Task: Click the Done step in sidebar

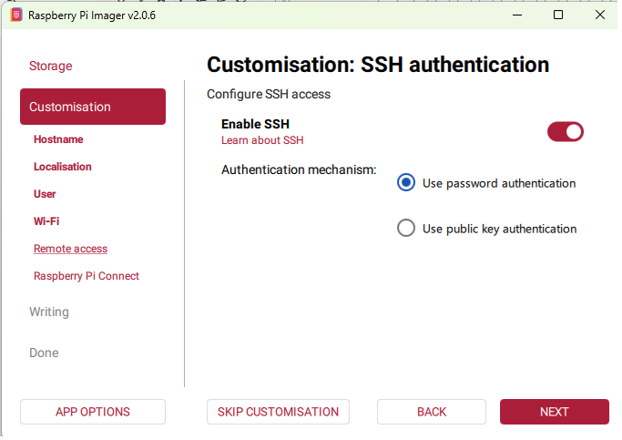Action: click(44, 353)
